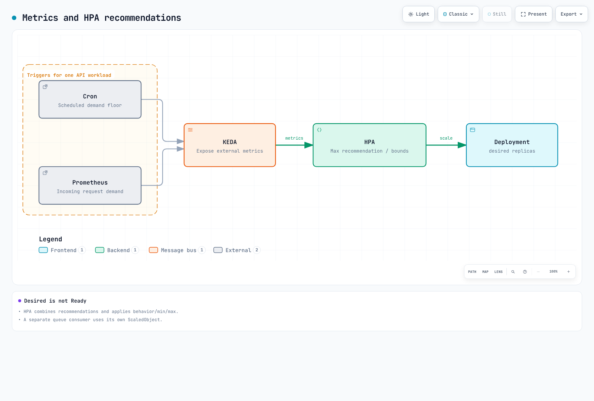Click the sun icon in the Light button
The width and height of the screenshot is (594, 401).
point(411,14)
